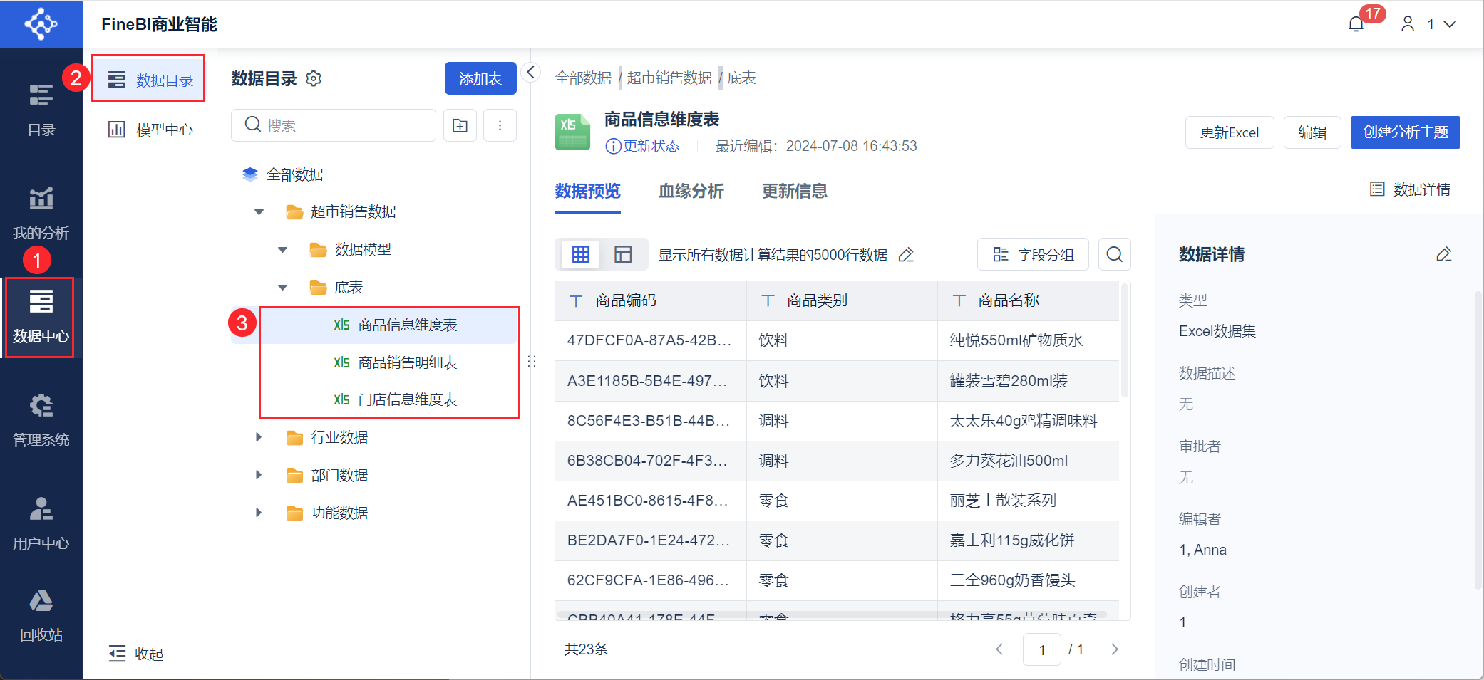Go to 我的分析 in sidebar
Screen dimensions: 1484x680
41,213
